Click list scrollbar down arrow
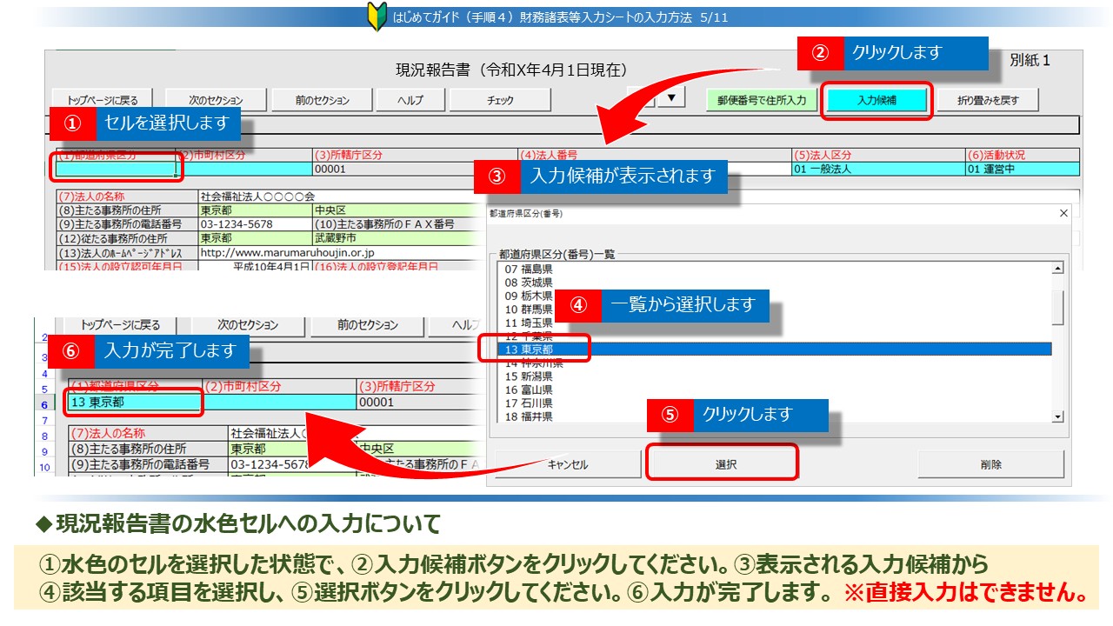The image size is (1113, 626). point(1057,417)
